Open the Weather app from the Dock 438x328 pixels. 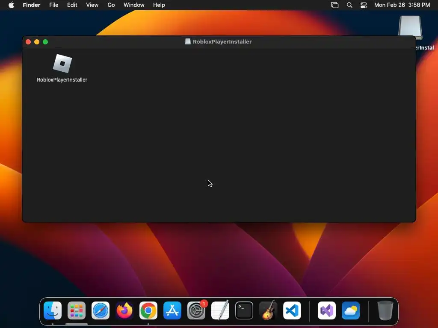tap(351, 310)
